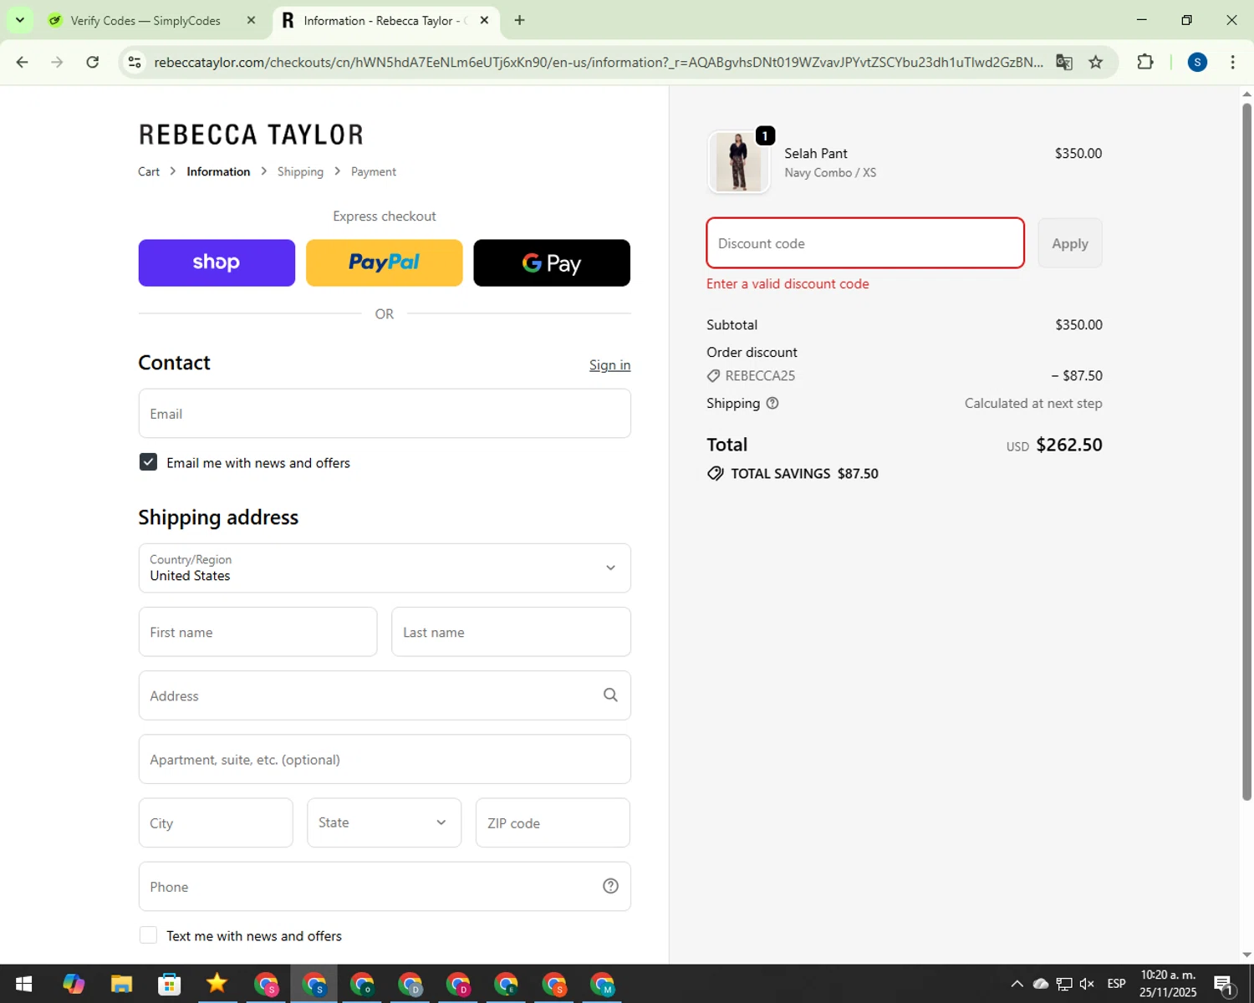Screen dimensions: 1254x1003
Task: Click the browser back arrow
Action: point(23,62)
